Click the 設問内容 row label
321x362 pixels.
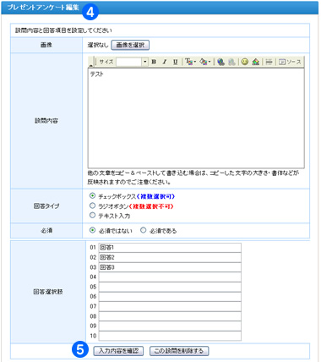(46, 121)
